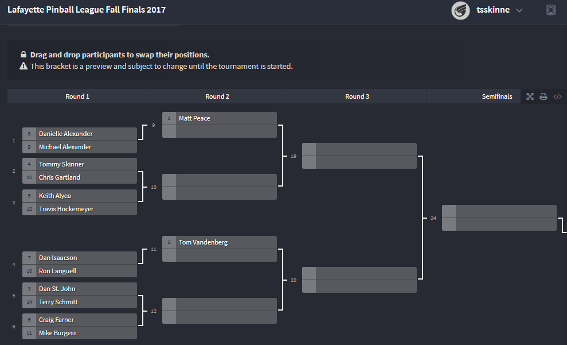
Task: Click the warning triangle icon
Action: [x=24, y=66]
